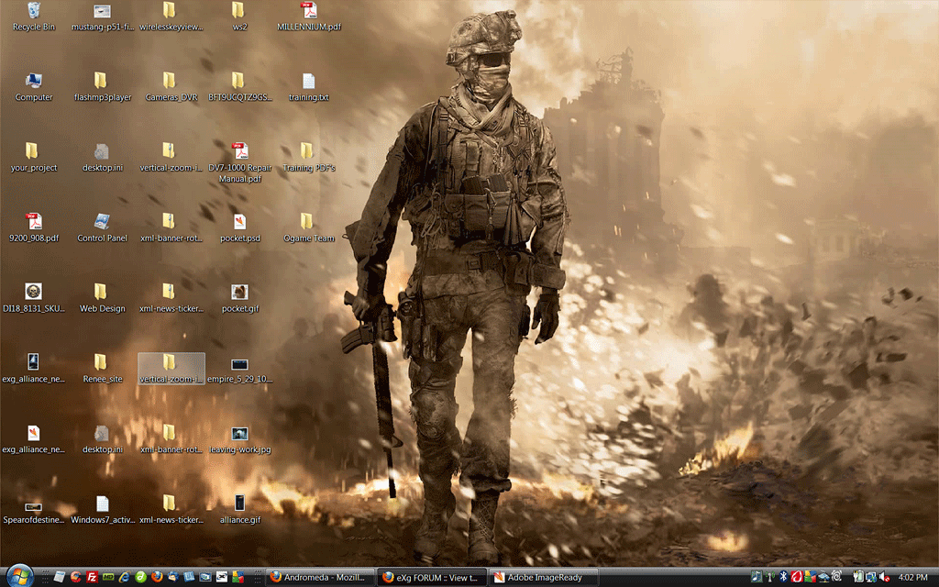Viewport: 939px width, 587px height.
Task: Open the Recycle Bin desktop icon
Action: click(x=34, y=17)
